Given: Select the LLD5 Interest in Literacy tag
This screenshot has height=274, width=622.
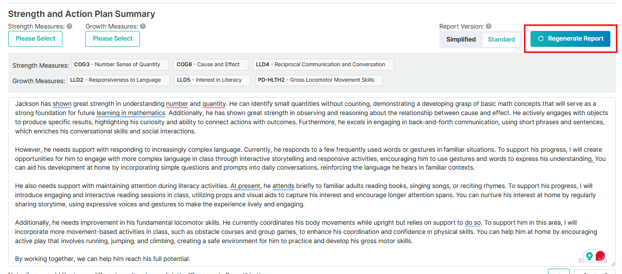Looking at the screenshot, I should pos(212,80).
